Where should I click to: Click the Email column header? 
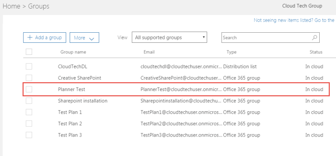pyautogui.click(x=150, y=52)
